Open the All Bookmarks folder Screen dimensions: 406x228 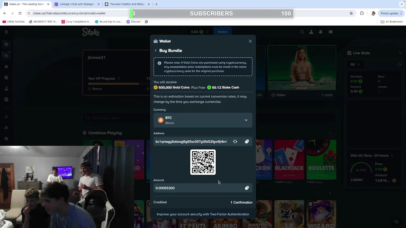[x=392, y=22]
